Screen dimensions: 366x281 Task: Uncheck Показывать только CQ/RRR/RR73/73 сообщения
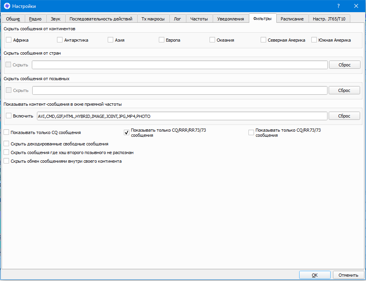127,132
